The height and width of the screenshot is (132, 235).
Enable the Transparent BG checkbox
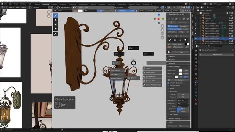point(168,85)
